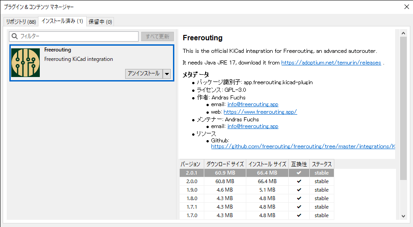Viewport: 413px width, 227px height.
Task: Close the plugin and content manager window
Action: [x=407, y=7]
